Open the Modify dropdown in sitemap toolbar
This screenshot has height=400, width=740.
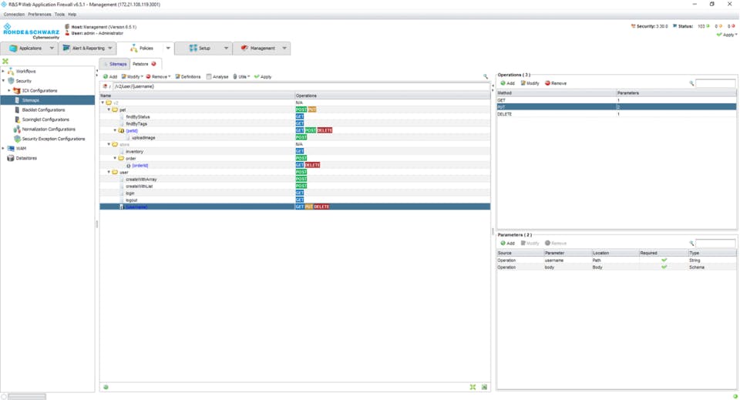click(x=132, y=76)
